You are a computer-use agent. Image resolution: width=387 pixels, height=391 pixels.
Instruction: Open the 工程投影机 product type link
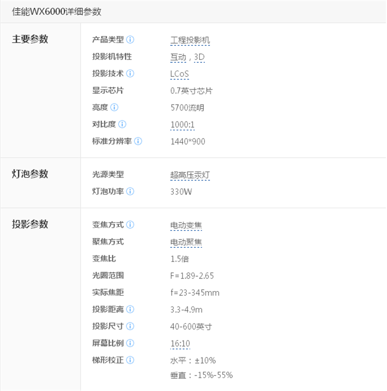[x=190, y=40]
